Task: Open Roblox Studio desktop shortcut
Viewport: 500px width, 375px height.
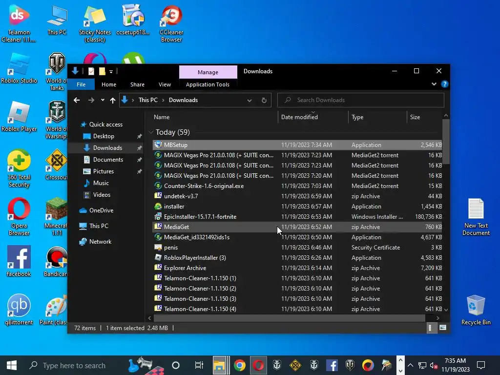Action: 19,68
